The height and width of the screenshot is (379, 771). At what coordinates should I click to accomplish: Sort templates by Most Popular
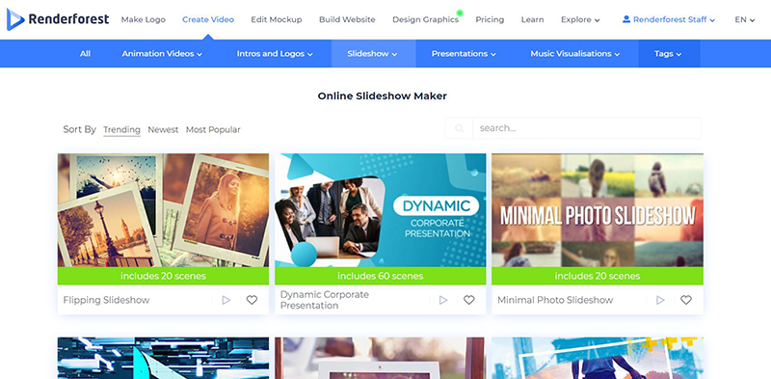(213, 130)
